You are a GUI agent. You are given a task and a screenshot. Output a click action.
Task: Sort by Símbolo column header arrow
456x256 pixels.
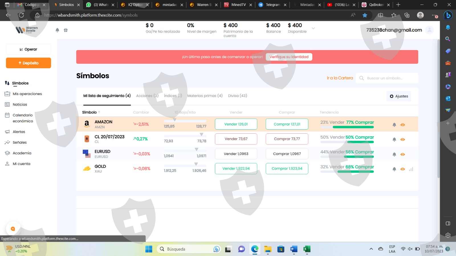pos(99,112)
